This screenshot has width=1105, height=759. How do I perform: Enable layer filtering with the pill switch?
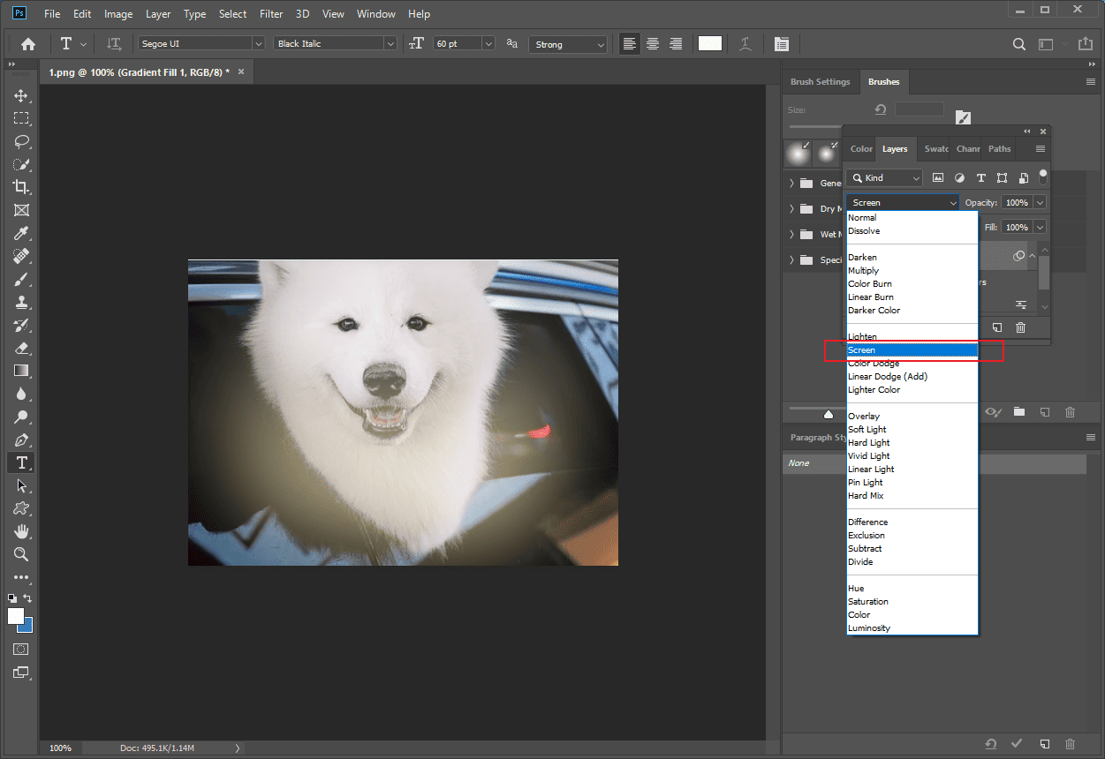[1043, 177]
